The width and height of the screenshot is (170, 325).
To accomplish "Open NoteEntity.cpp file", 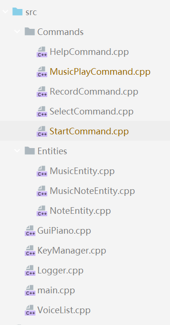I will point(80,211).
